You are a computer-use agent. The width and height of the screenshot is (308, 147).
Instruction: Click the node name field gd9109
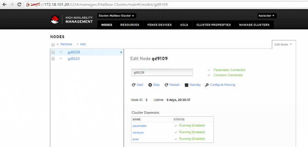pyautogui.click(x=162, y=73)
